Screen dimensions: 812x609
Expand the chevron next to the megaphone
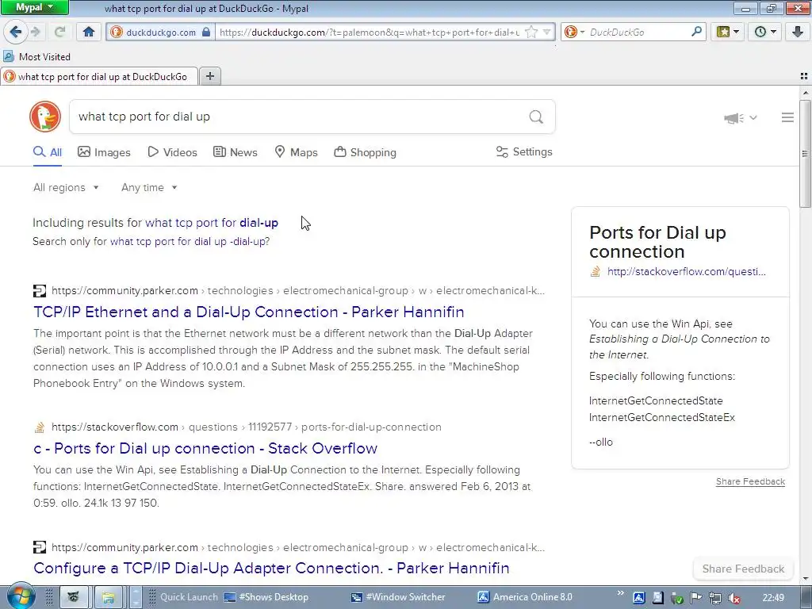click(x=753, y=118)
